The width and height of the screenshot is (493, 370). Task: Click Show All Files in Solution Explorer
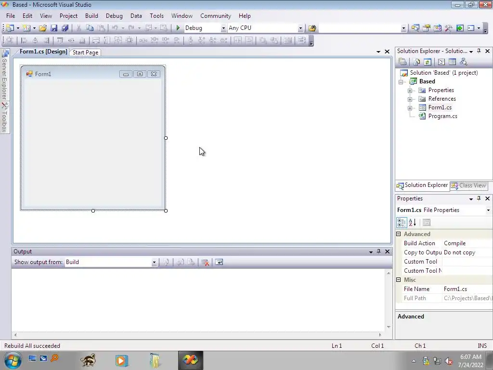point(416,62)
